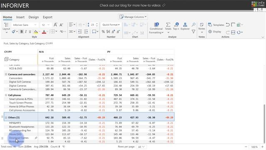
Task: Switch to the Insert tab
Action: tap(20, 17)
